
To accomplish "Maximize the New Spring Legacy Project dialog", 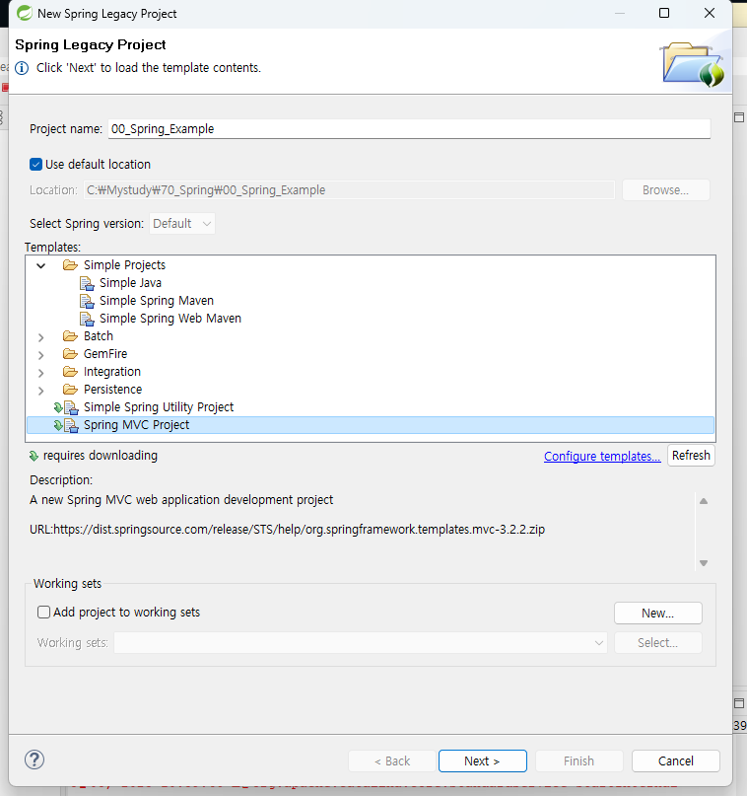I will tap(664, 13).
